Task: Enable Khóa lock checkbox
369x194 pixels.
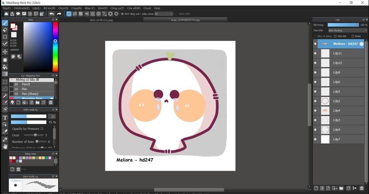Action: click(353, 36)
